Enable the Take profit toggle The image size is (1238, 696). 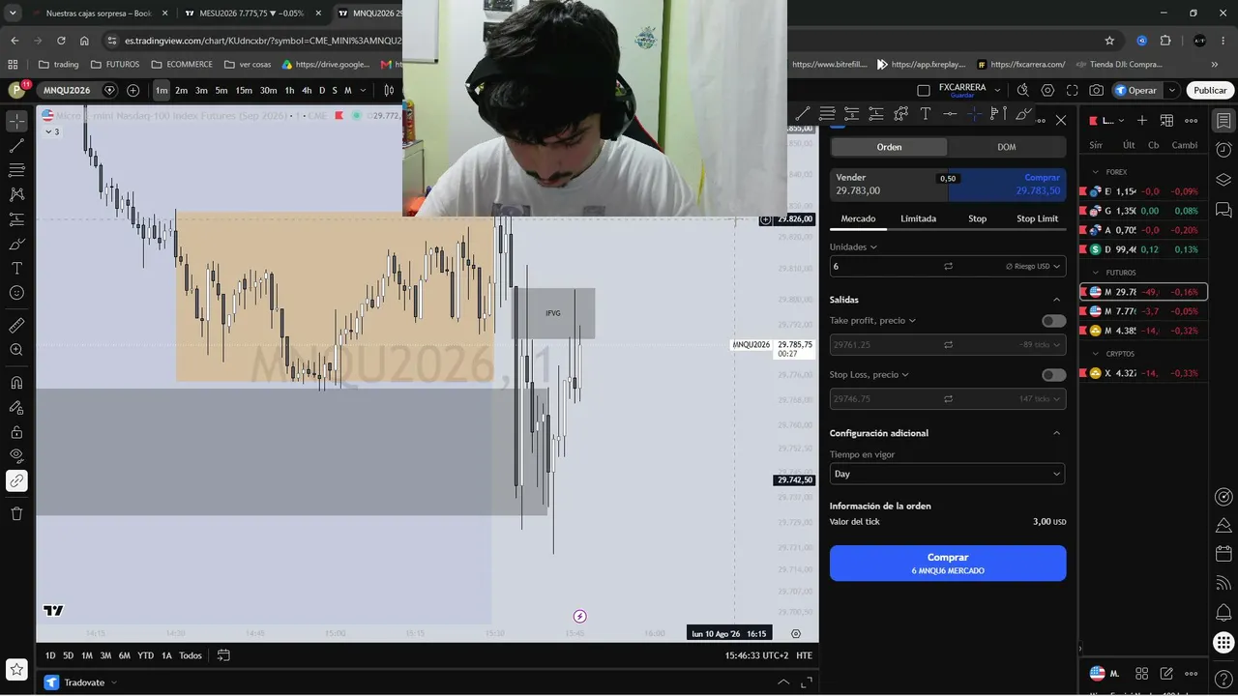1054,321
